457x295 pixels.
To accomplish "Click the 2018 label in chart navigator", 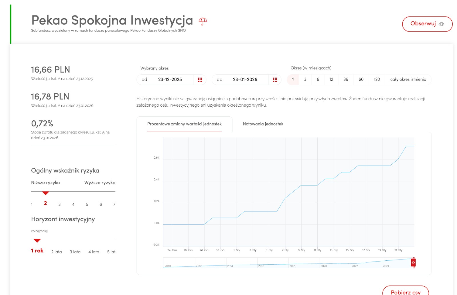I will click(292, 266).
